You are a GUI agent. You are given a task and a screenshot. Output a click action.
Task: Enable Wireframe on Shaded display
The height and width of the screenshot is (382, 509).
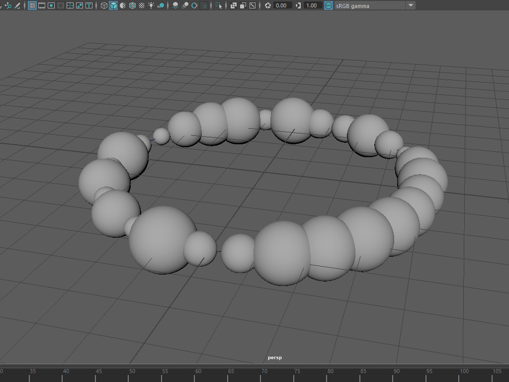pos(132,5)
